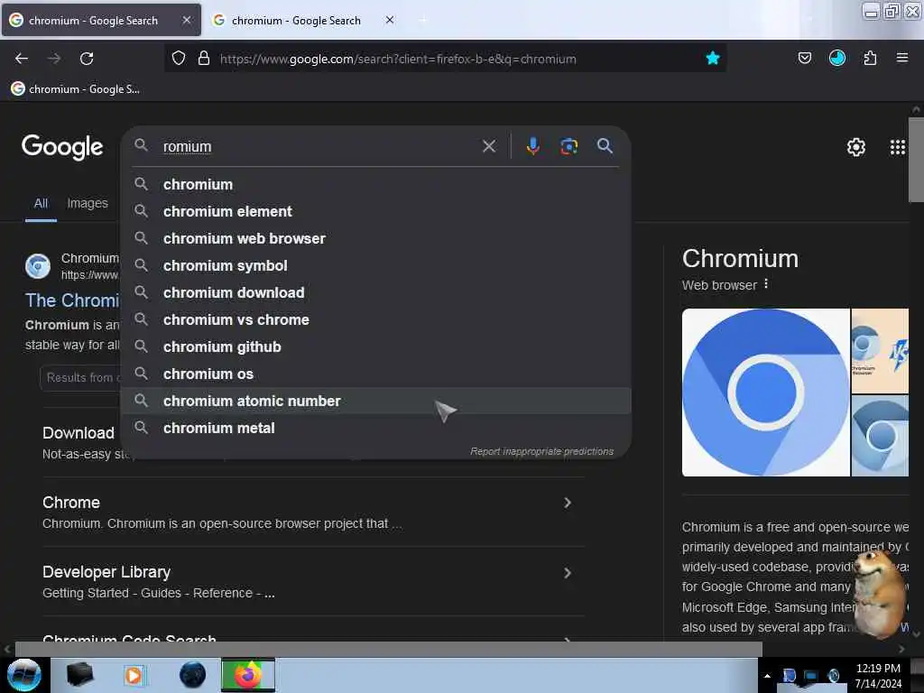
Task: Clear the search box with the X icon
Action: (488, 146)
